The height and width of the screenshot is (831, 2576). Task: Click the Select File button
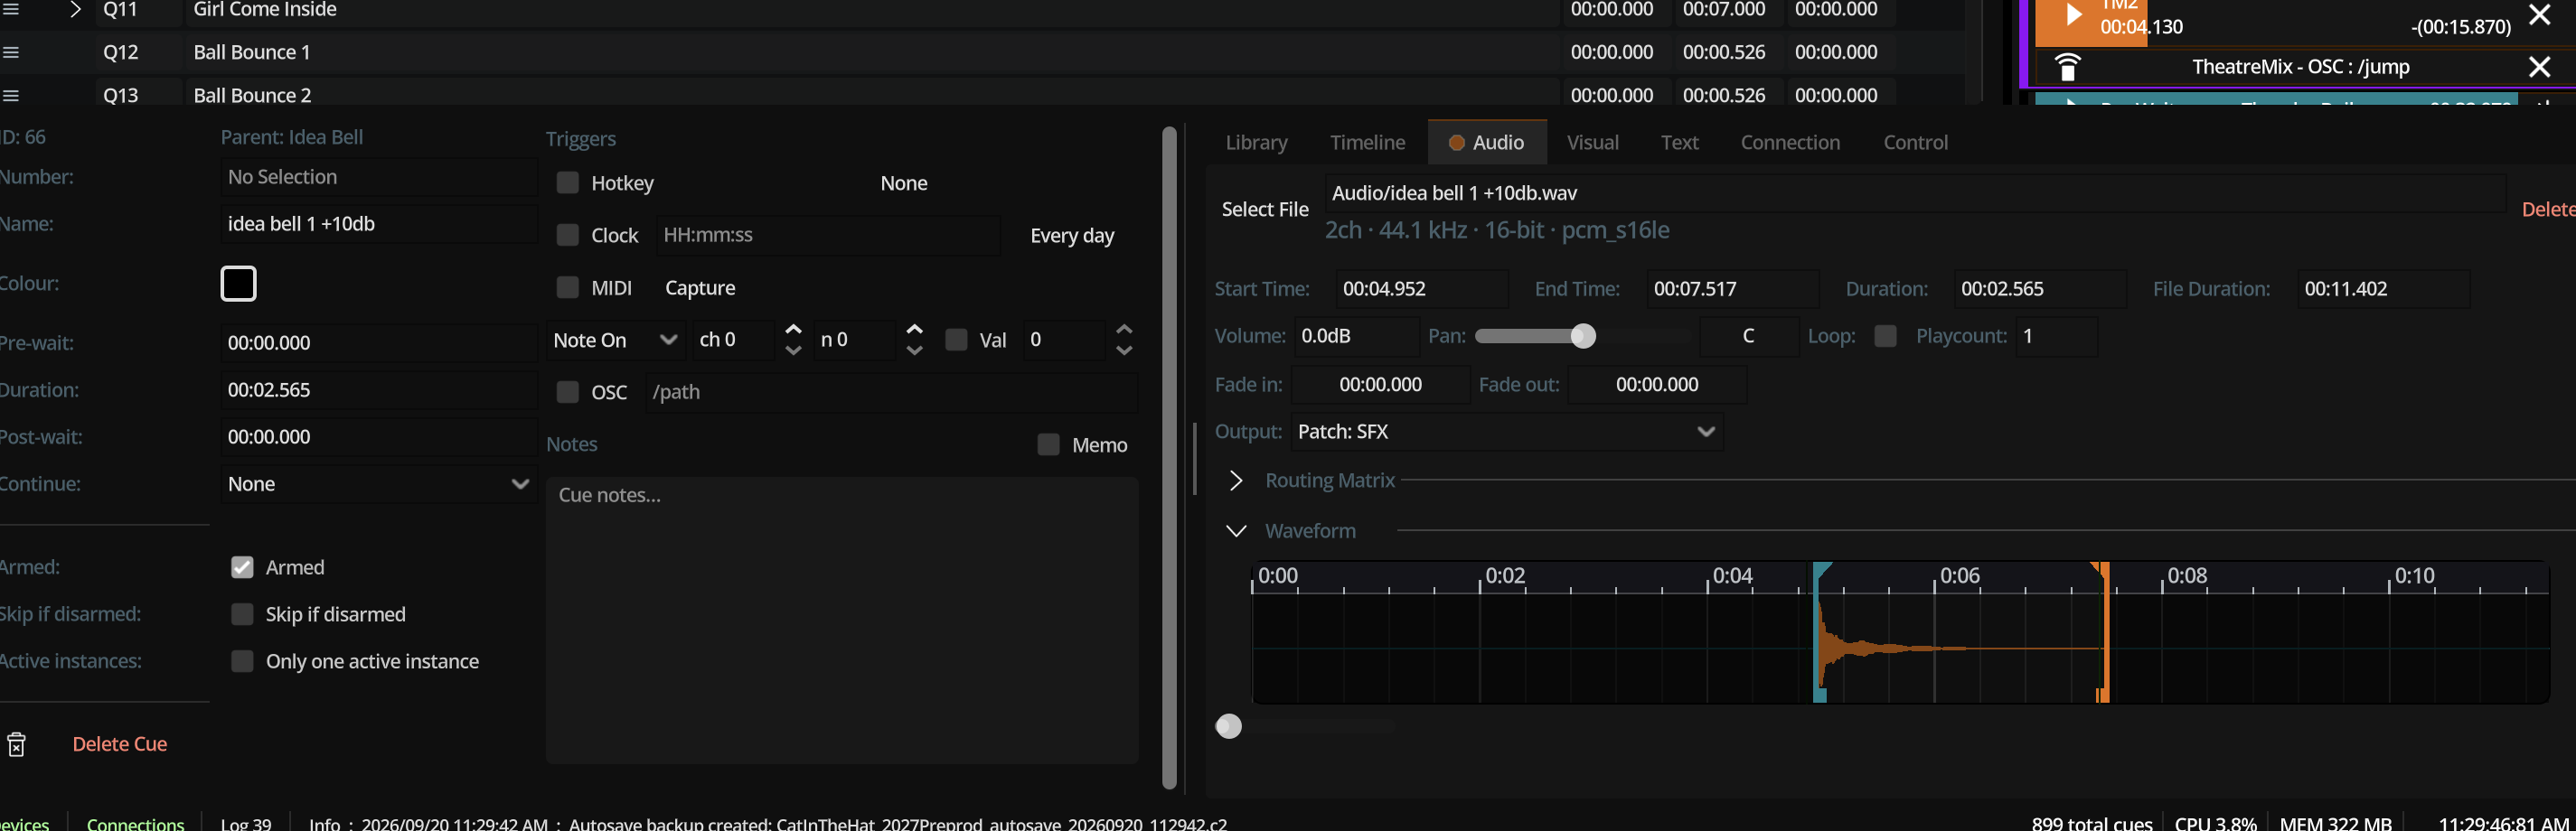point(1264,210)
